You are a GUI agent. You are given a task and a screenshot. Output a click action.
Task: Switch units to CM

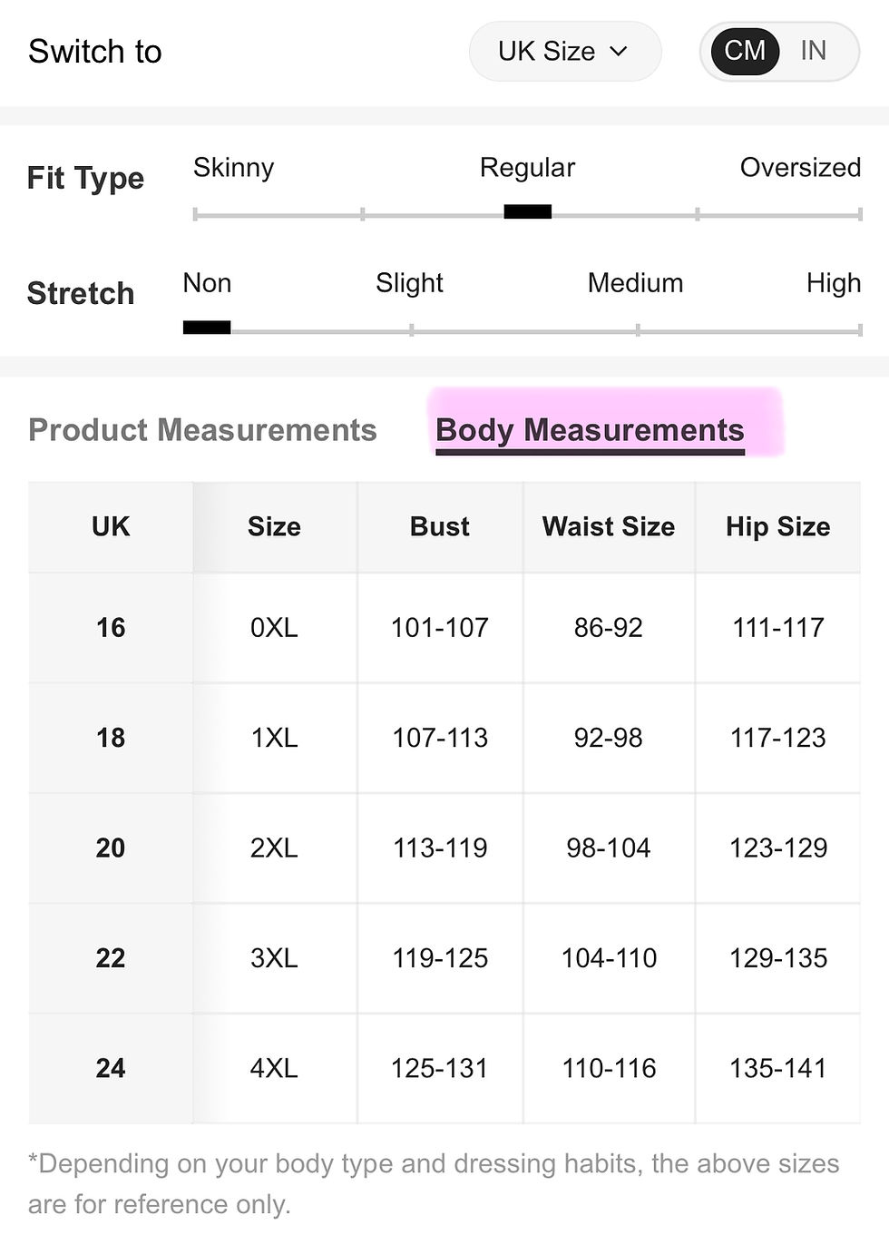(745, 51)
